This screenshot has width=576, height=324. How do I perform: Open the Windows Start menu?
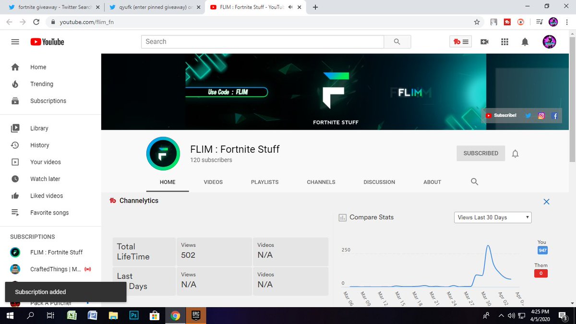10,315
